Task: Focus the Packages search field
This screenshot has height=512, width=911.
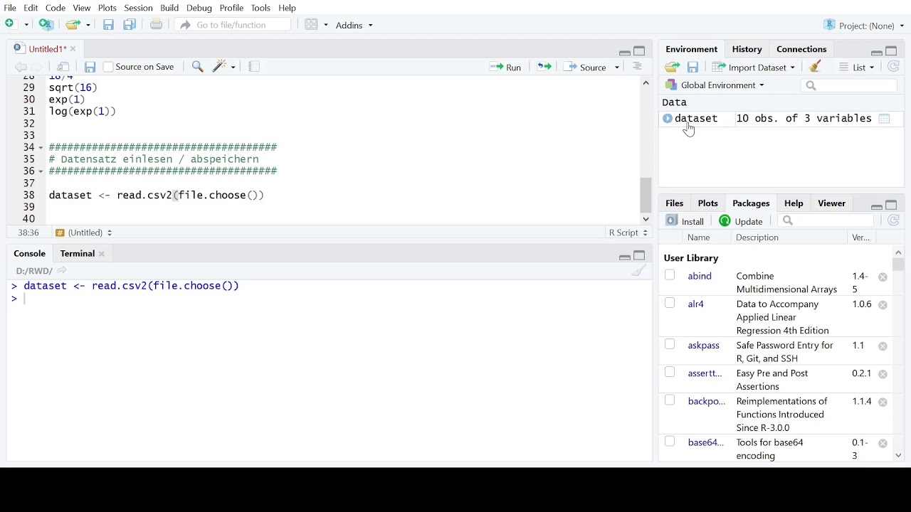Action: pyautogui.click(x=826, y=221)
